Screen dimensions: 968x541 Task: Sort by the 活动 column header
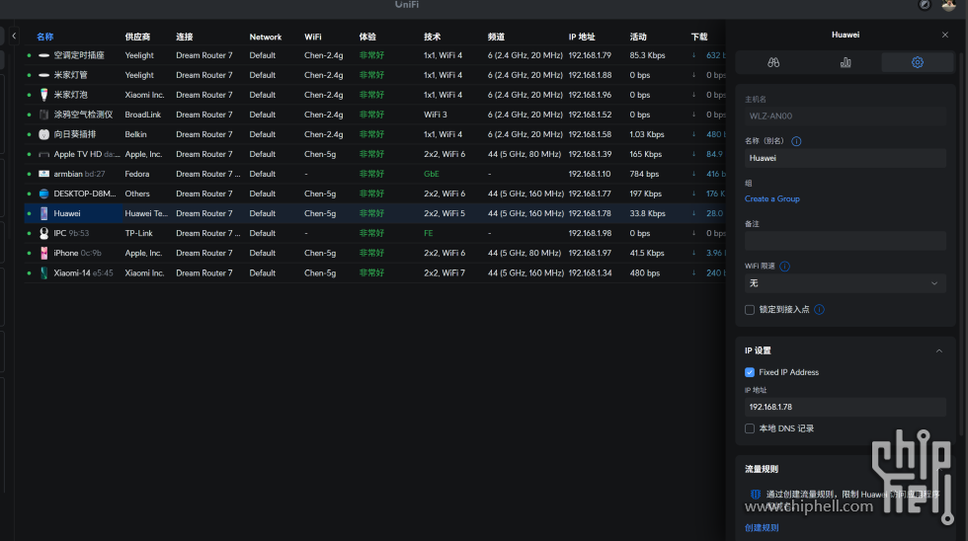coord(638,37)
